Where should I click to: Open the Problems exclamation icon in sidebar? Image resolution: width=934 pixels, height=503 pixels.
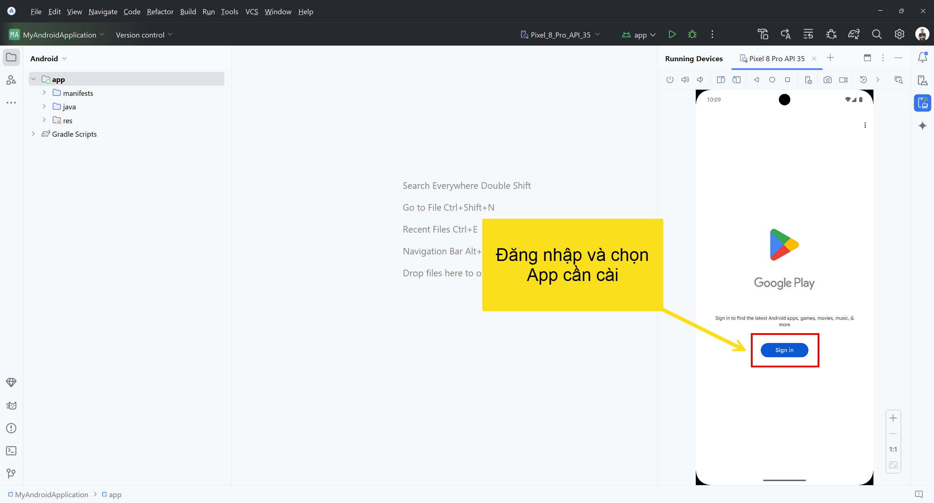pos(11,428)
